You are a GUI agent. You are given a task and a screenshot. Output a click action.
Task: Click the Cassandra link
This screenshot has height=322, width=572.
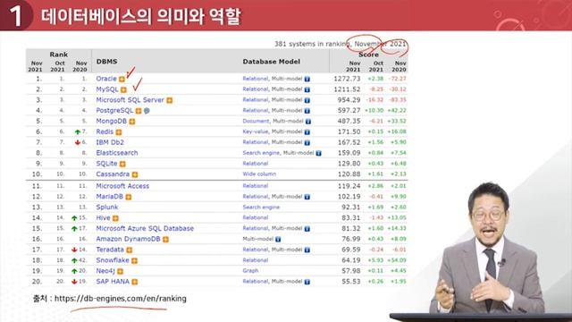coord(113,174)
